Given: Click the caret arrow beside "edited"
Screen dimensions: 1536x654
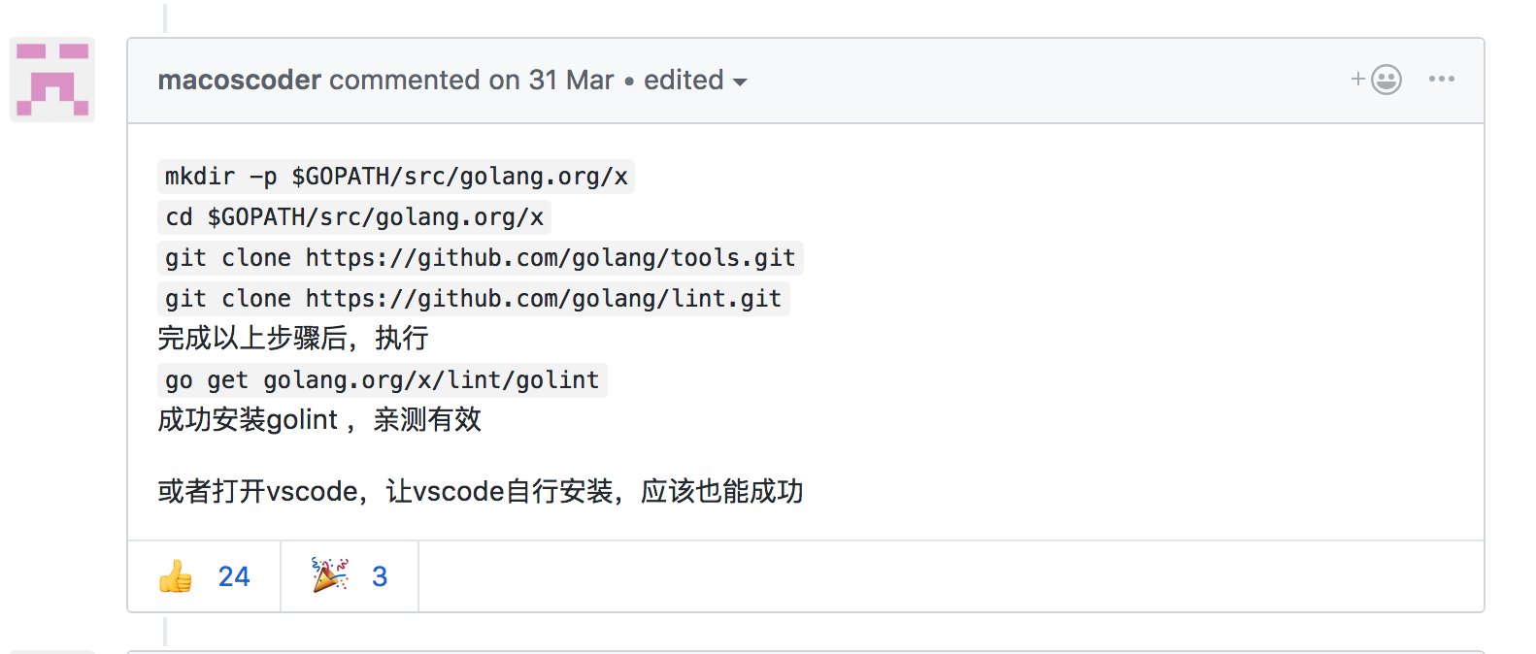Looking at the screenshot, I should (x=740, y=82).
